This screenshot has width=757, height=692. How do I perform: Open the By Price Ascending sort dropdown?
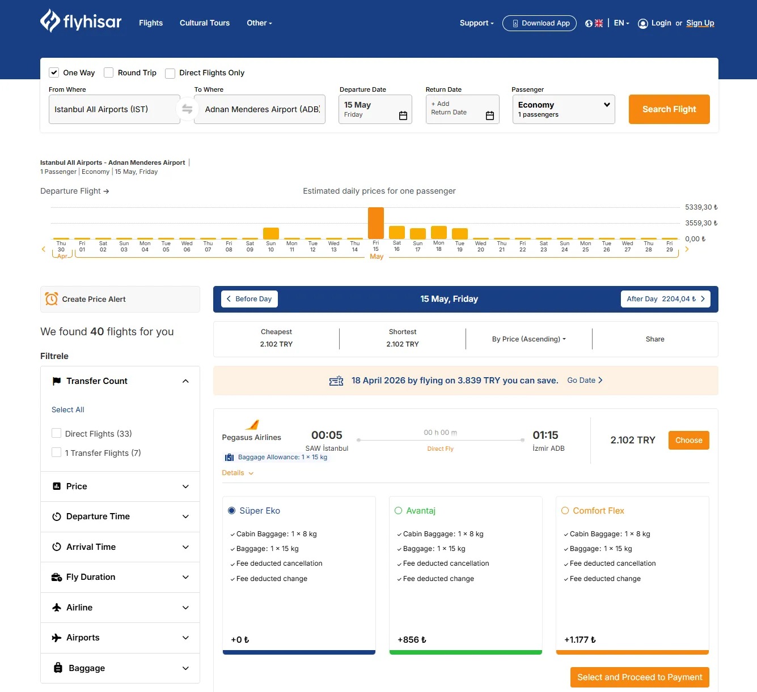click(x=528, y=339)
